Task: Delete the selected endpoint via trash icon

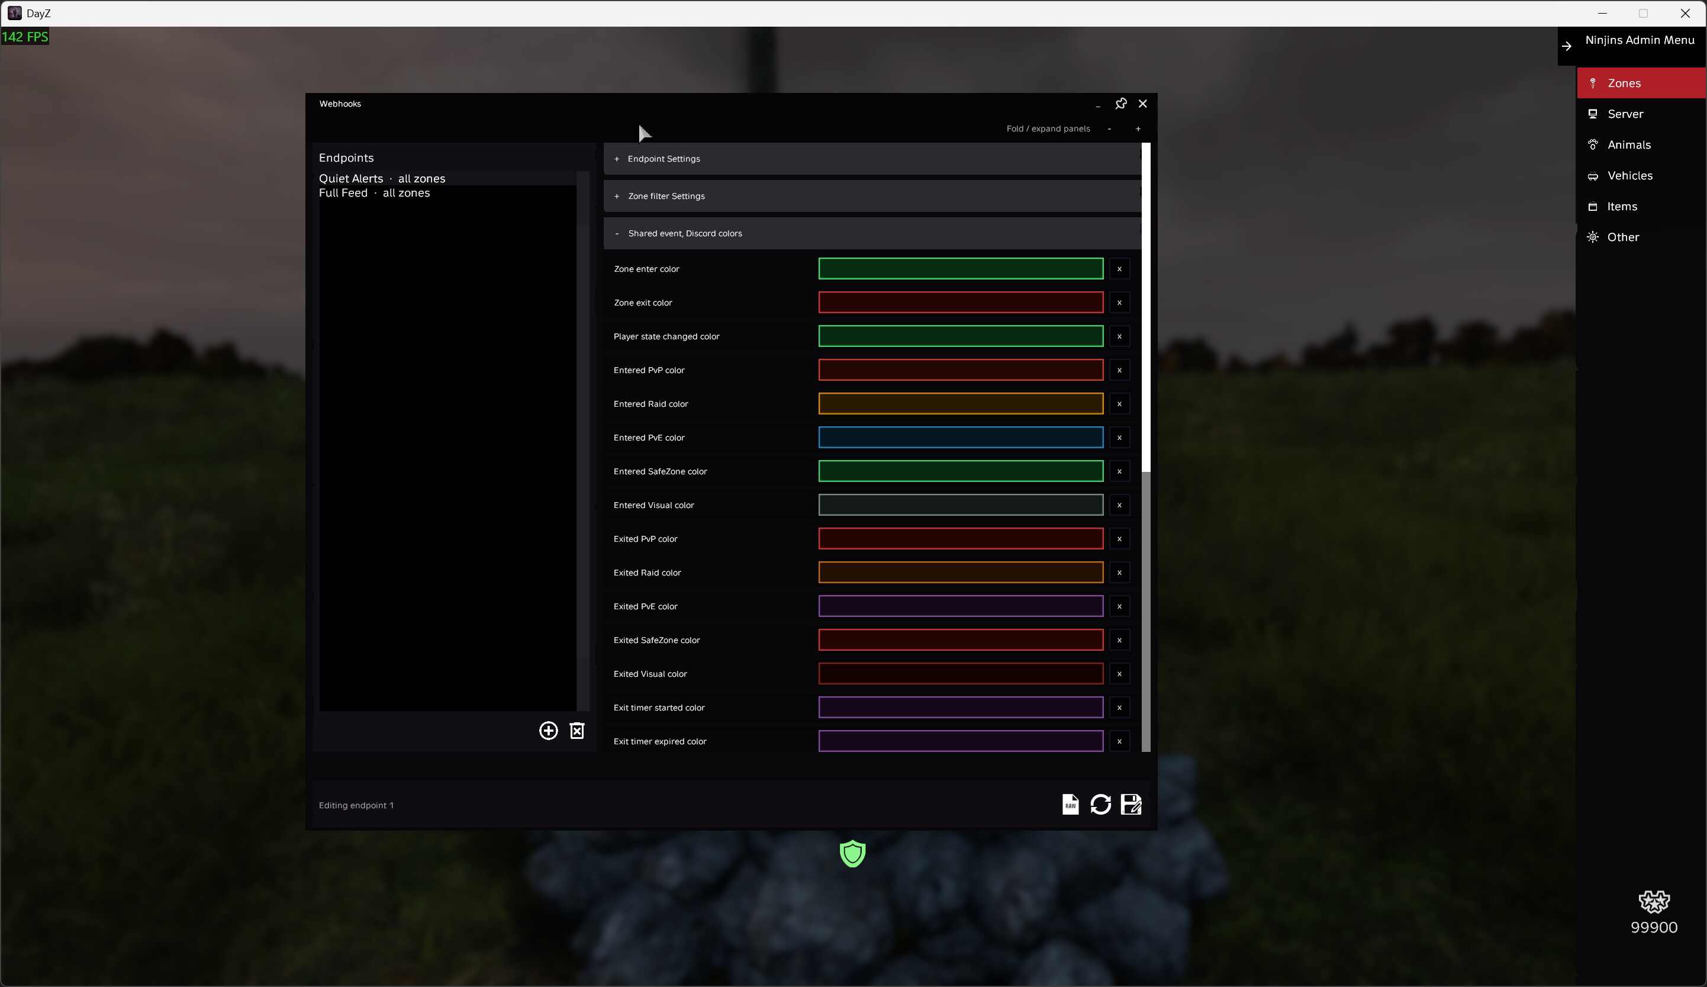Action: (x=577, y=730)
